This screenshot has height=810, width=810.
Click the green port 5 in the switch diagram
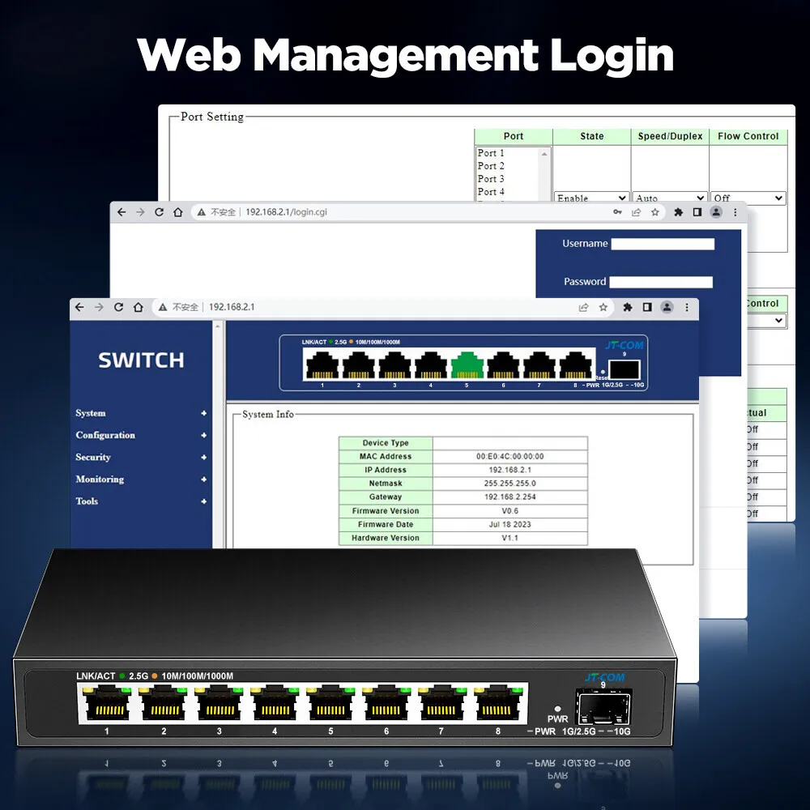pyautogui.click(x=467, y=366)
